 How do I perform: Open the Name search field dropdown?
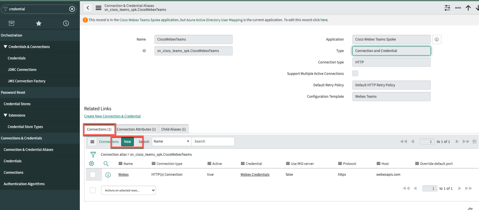171,141
